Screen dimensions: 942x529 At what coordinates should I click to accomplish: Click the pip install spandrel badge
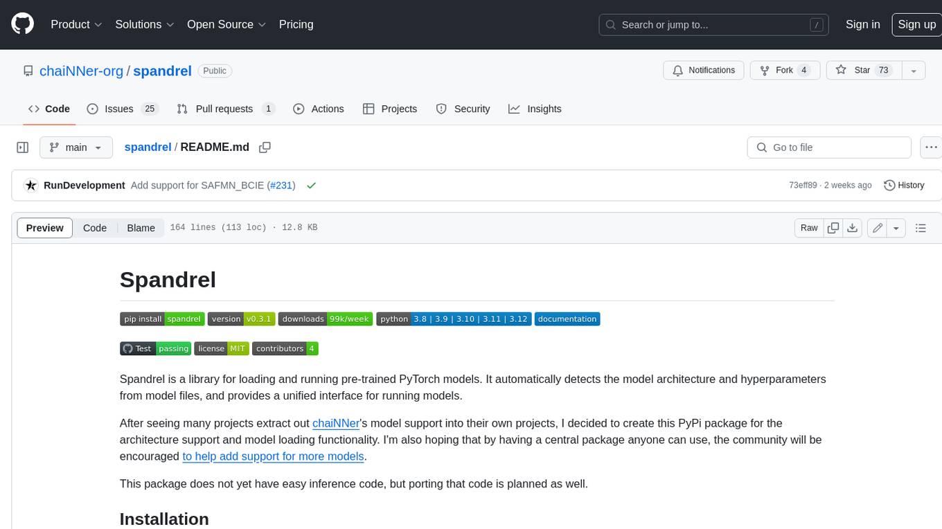coord(162,319)
